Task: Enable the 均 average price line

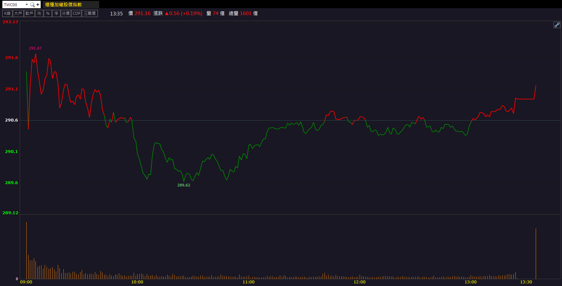Action: point(39,13)
